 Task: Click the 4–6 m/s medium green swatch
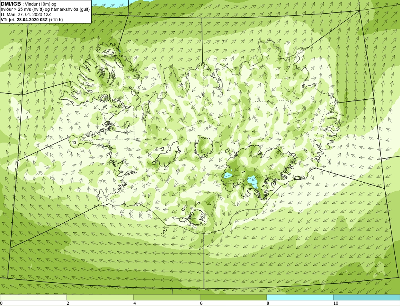(166, 297)
